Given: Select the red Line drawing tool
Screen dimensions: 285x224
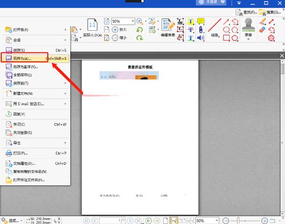Looking at the screenshot, I should [215, 25].
